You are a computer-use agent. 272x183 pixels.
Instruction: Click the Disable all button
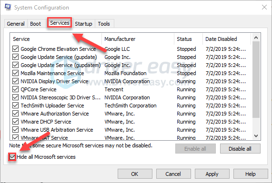tap(240, 149)
